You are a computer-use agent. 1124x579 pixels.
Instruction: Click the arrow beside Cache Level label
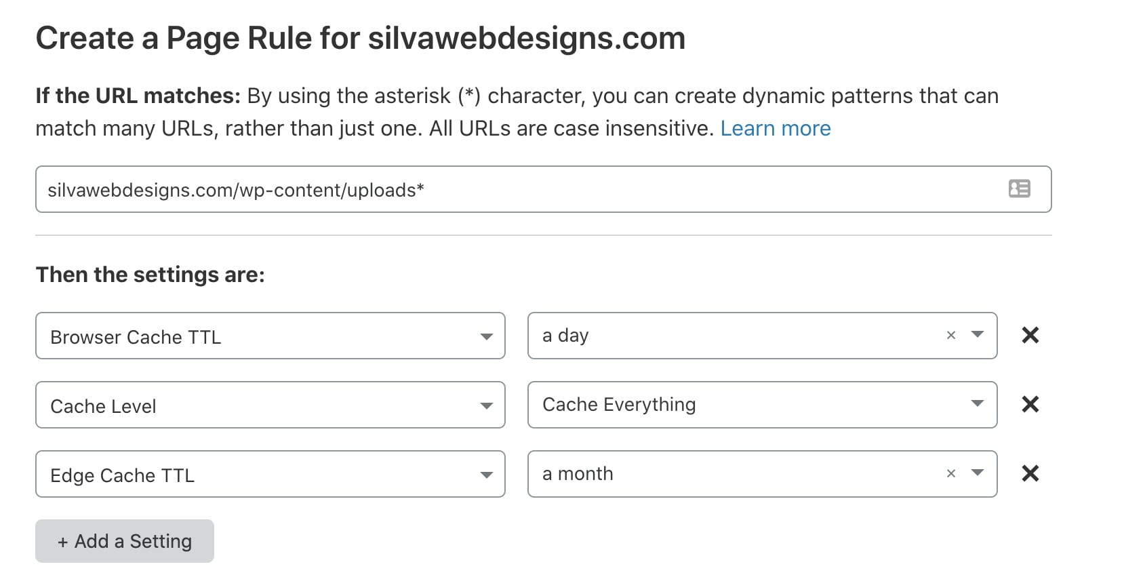click(486, 405)
